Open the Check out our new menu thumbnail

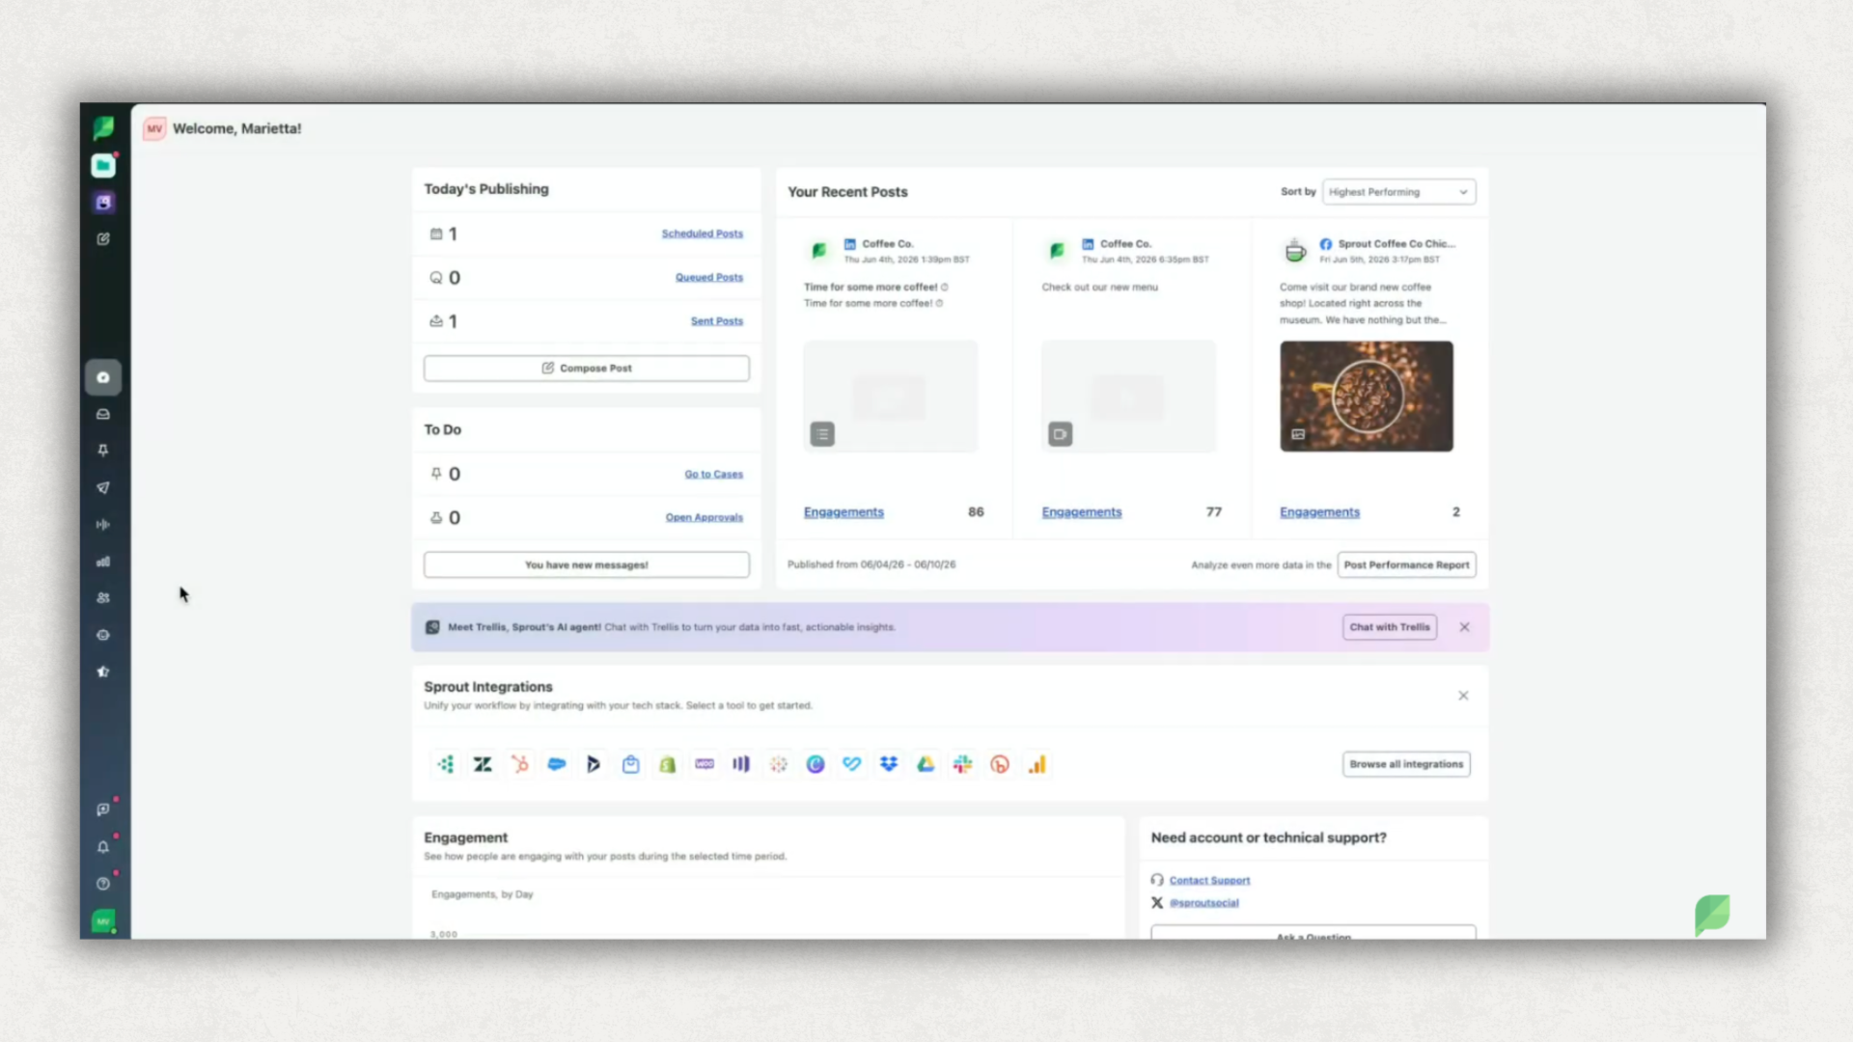1128,396
